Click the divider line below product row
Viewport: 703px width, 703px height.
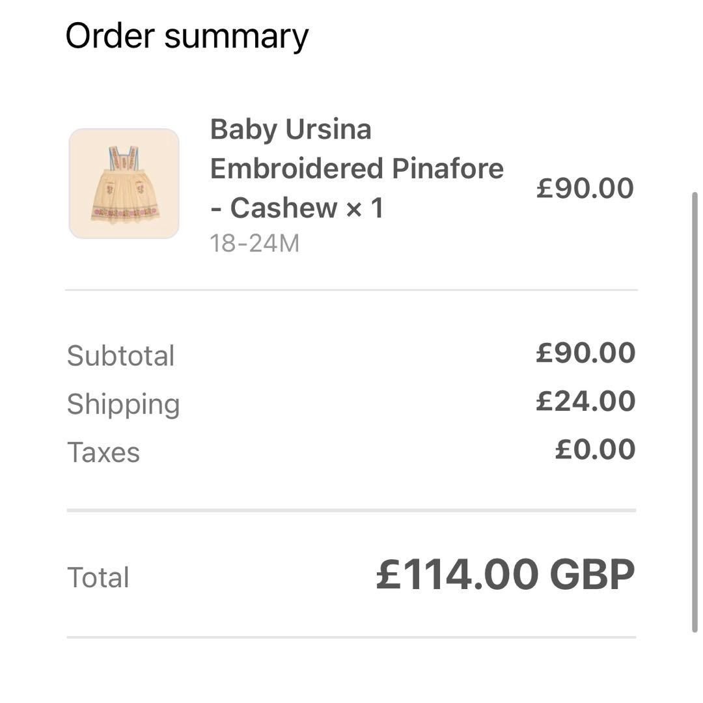click(351, 290)
